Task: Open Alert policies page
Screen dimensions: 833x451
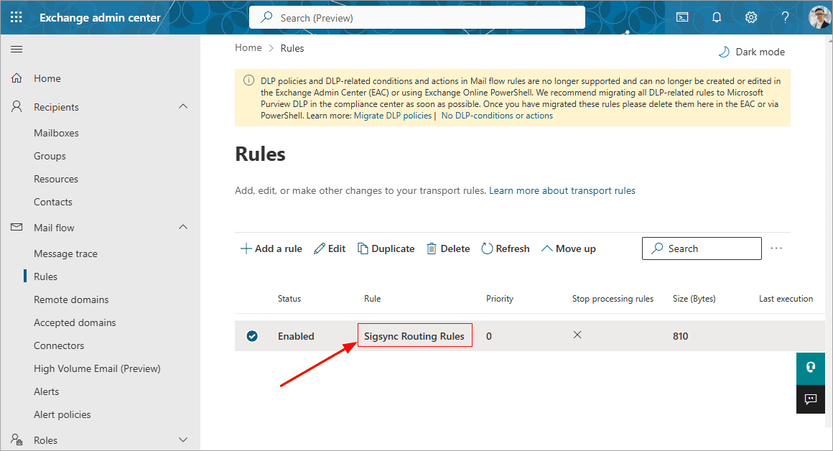Action: tap(62, 414)
